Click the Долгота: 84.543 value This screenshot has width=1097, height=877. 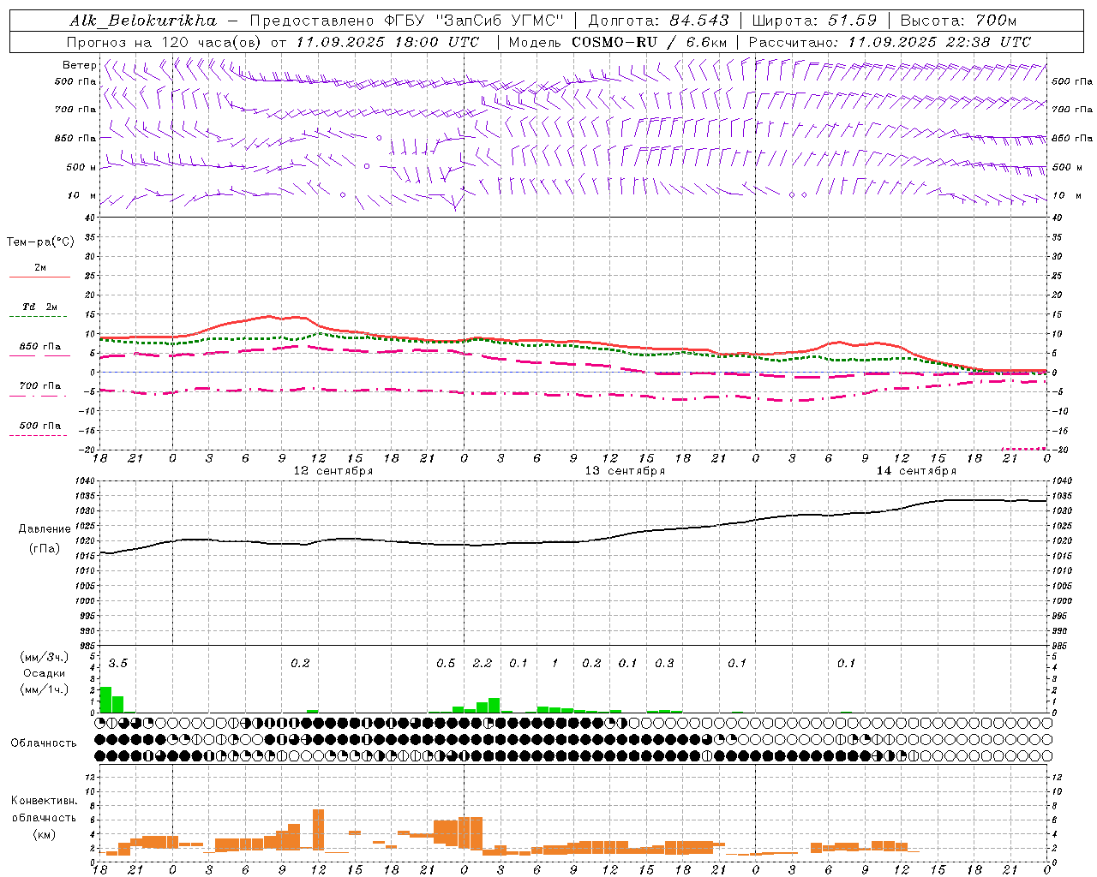[658, 21]
